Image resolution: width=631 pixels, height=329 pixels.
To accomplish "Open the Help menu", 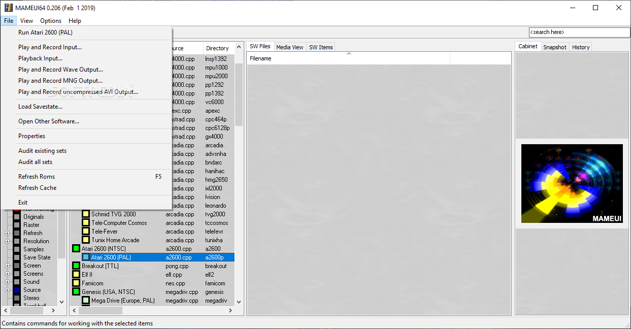I will click(75, 21).
